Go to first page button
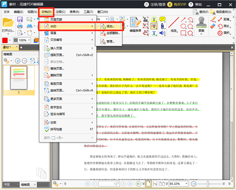 (88, 184)
